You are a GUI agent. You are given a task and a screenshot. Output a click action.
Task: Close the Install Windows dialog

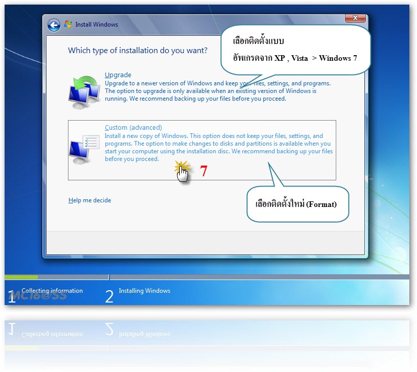[x=355, y=18]
